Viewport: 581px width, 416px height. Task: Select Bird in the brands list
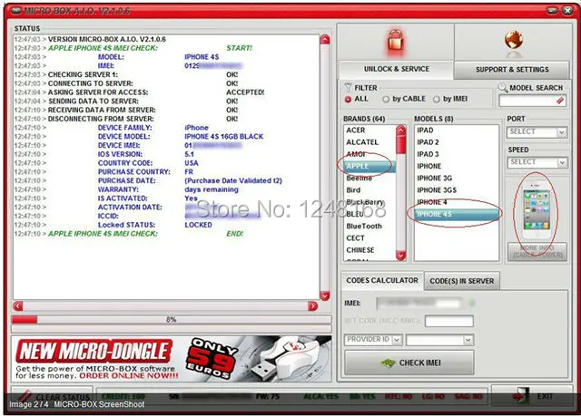[x=353, y=190]
